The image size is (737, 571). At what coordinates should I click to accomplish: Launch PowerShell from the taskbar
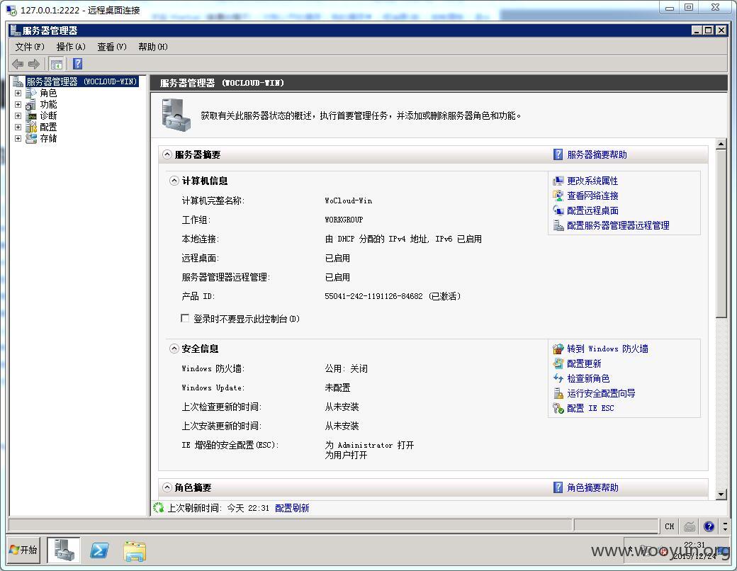[99, 550]
